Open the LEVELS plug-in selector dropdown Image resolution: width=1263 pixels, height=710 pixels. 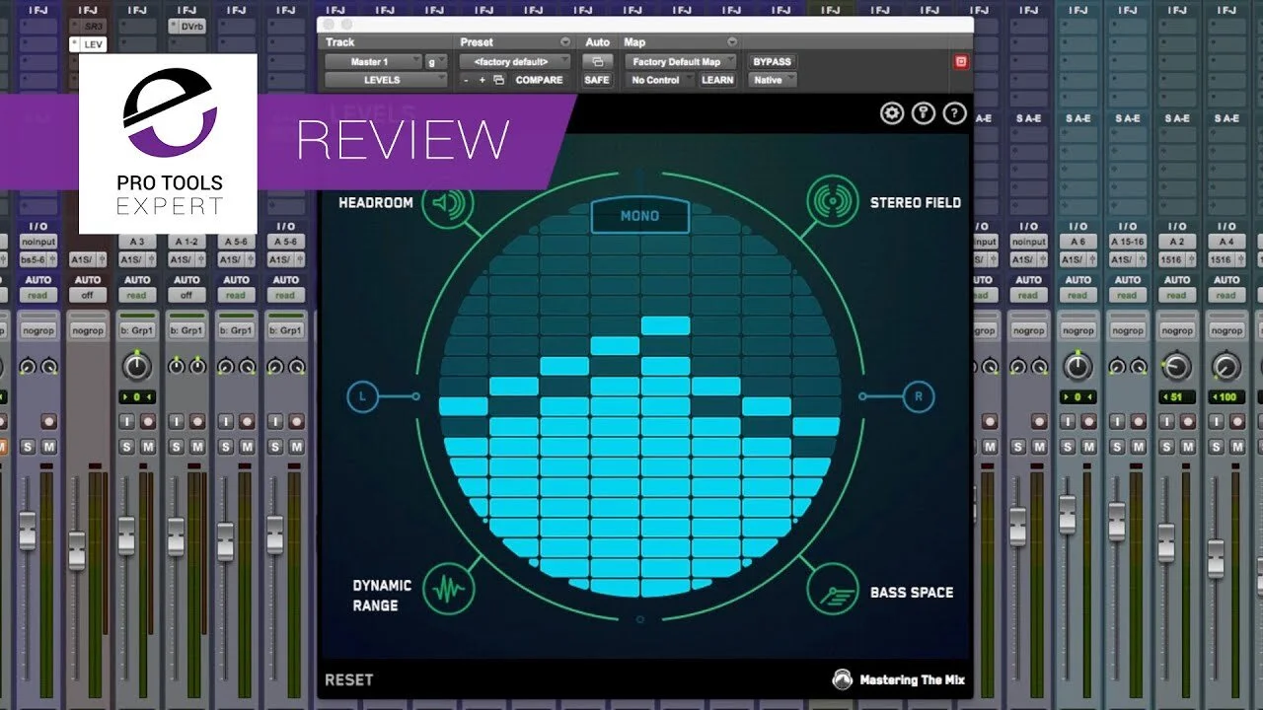coord(387,80)
